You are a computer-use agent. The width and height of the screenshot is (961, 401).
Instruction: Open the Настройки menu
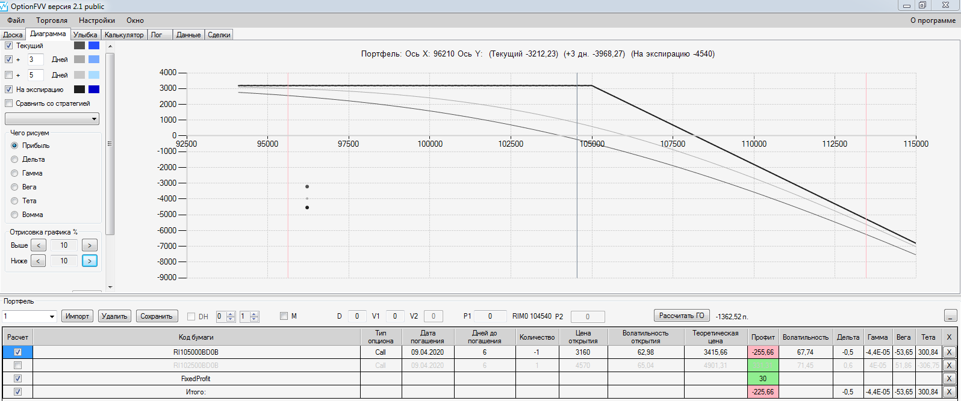tap(97, 20)
